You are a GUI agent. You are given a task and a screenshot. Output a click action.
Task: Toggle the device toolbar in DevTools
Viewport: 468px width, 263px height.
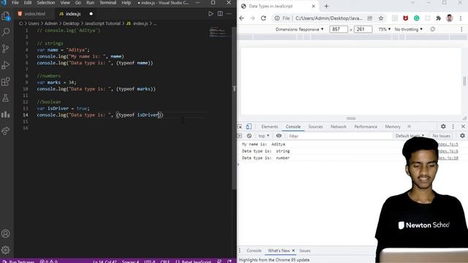point(249,126)
